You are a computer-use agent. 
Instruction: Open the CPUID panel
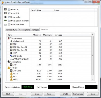(65, 94)
